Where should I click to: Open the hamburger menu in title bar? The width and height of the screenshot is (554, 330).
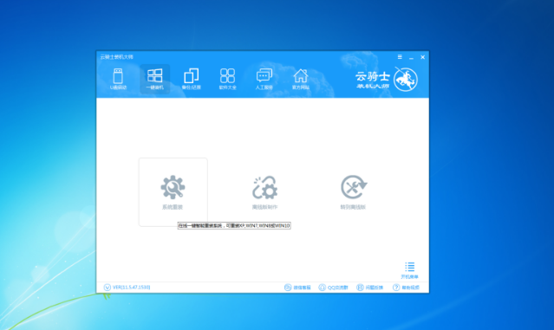[x=400, y=57]
